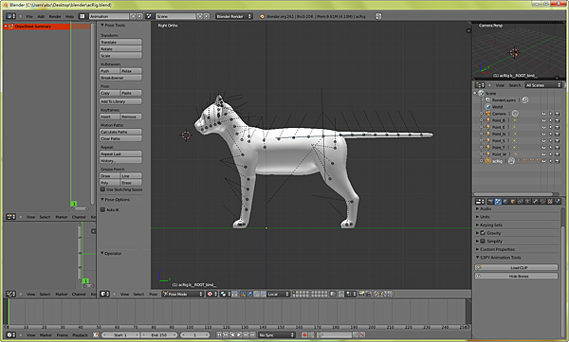Open the No Sync dropdown
The image size is (569, 342).
point(277,335)
